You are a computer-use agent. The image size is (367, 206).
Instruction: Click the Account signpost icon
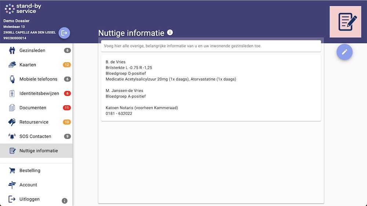coord(12,185)
